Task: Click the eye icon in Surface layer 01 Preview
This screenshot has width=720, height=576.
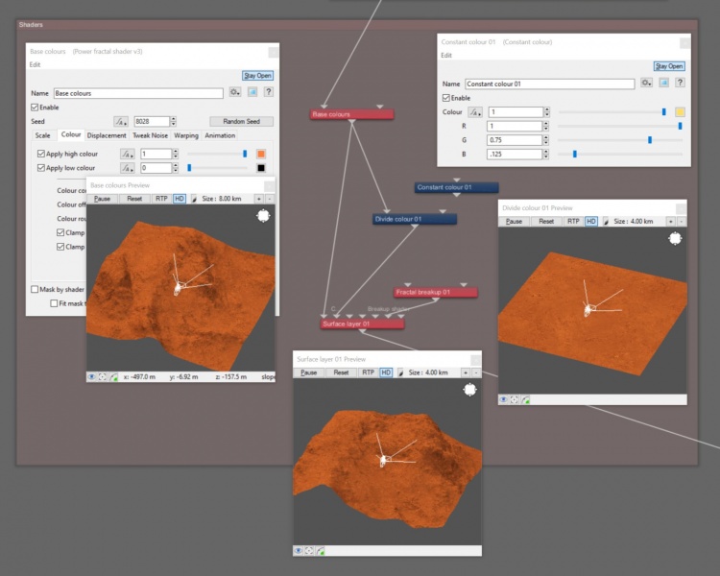Action: [x=299, y=550]
